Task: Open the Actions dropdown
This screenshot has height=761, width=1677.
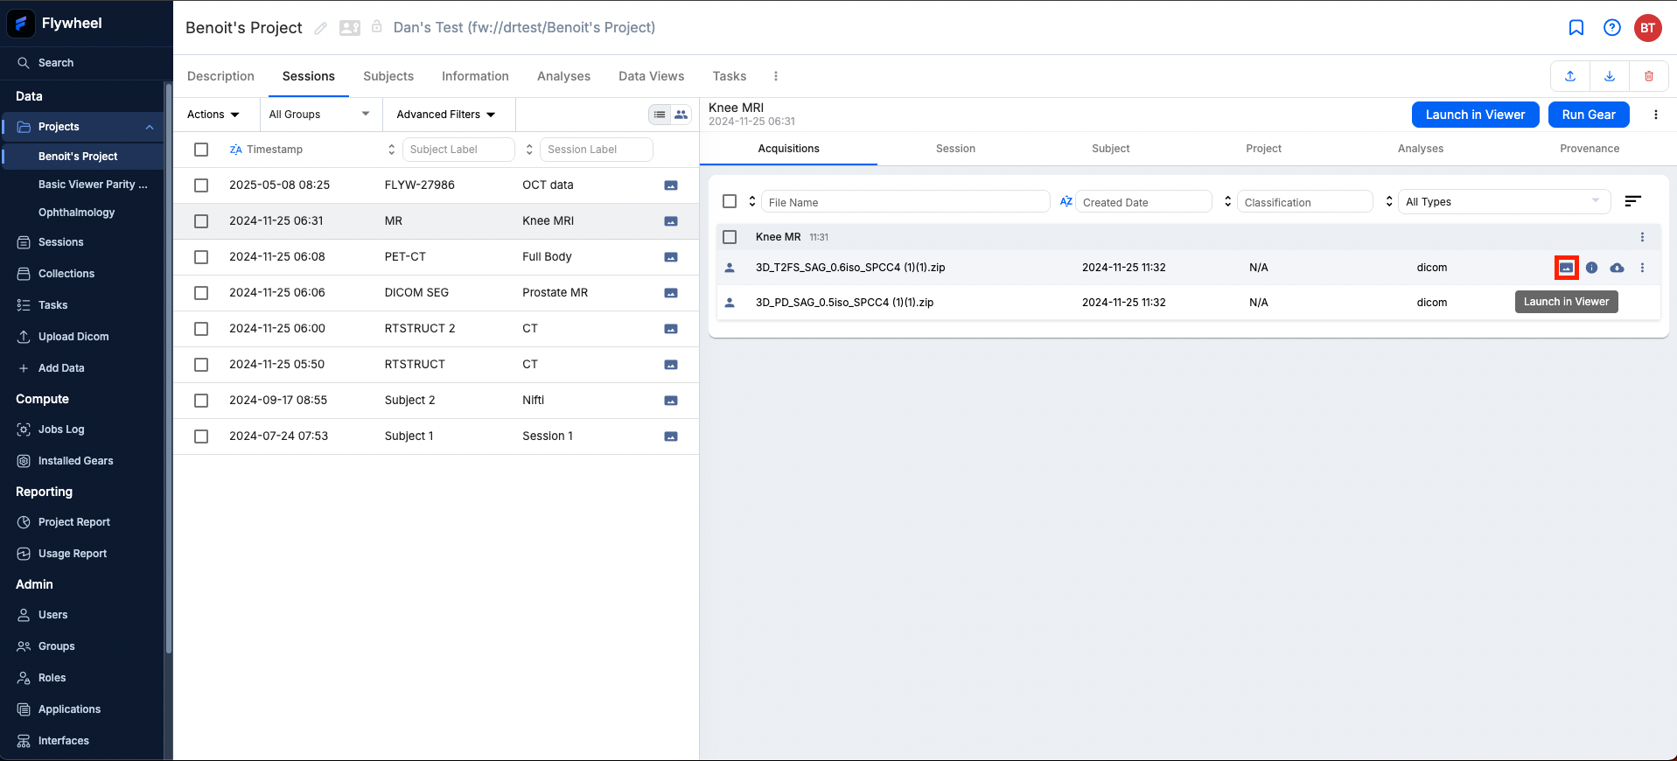Action: (213, 115)
